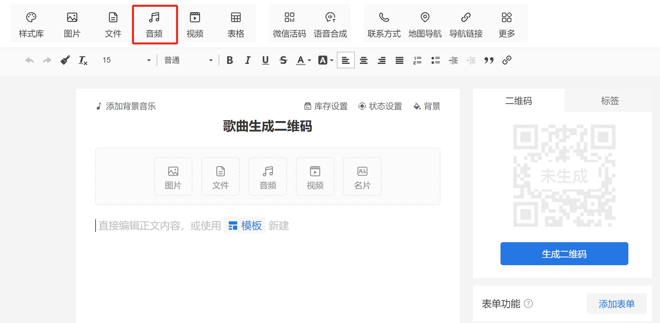Click the 文件 toolbar icon
Image resolution: width=660 pixels, height=323 pixels.
(113, 24)
